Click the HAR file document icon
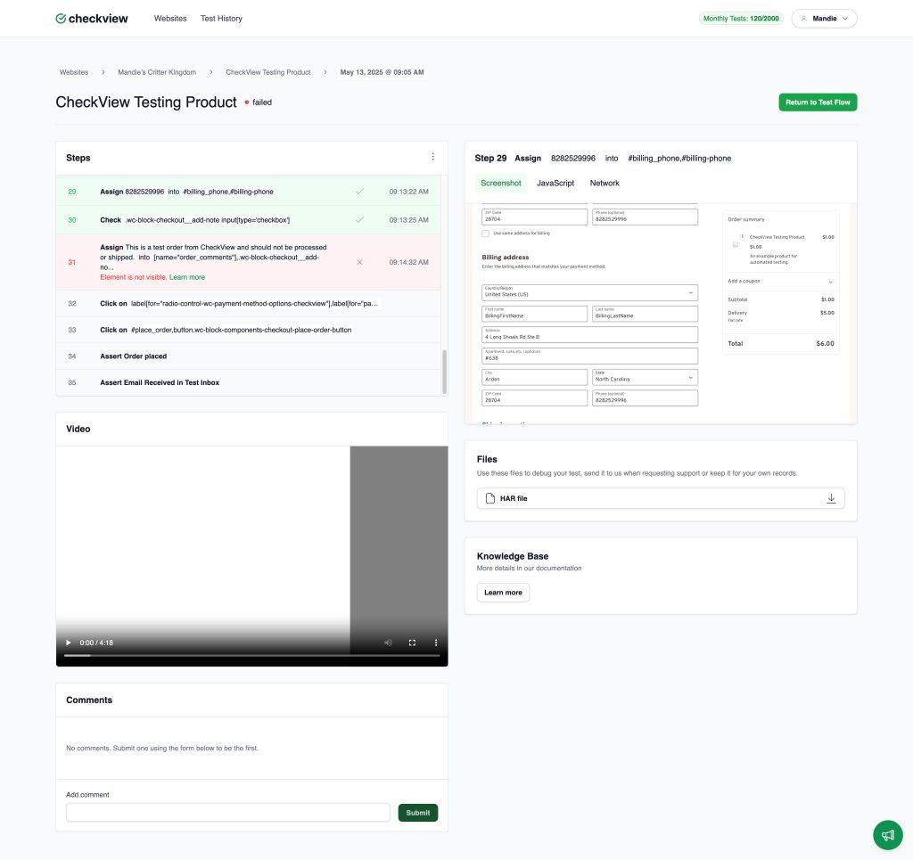The height and width of the screenshot is (860, 913). click(490, 498)
